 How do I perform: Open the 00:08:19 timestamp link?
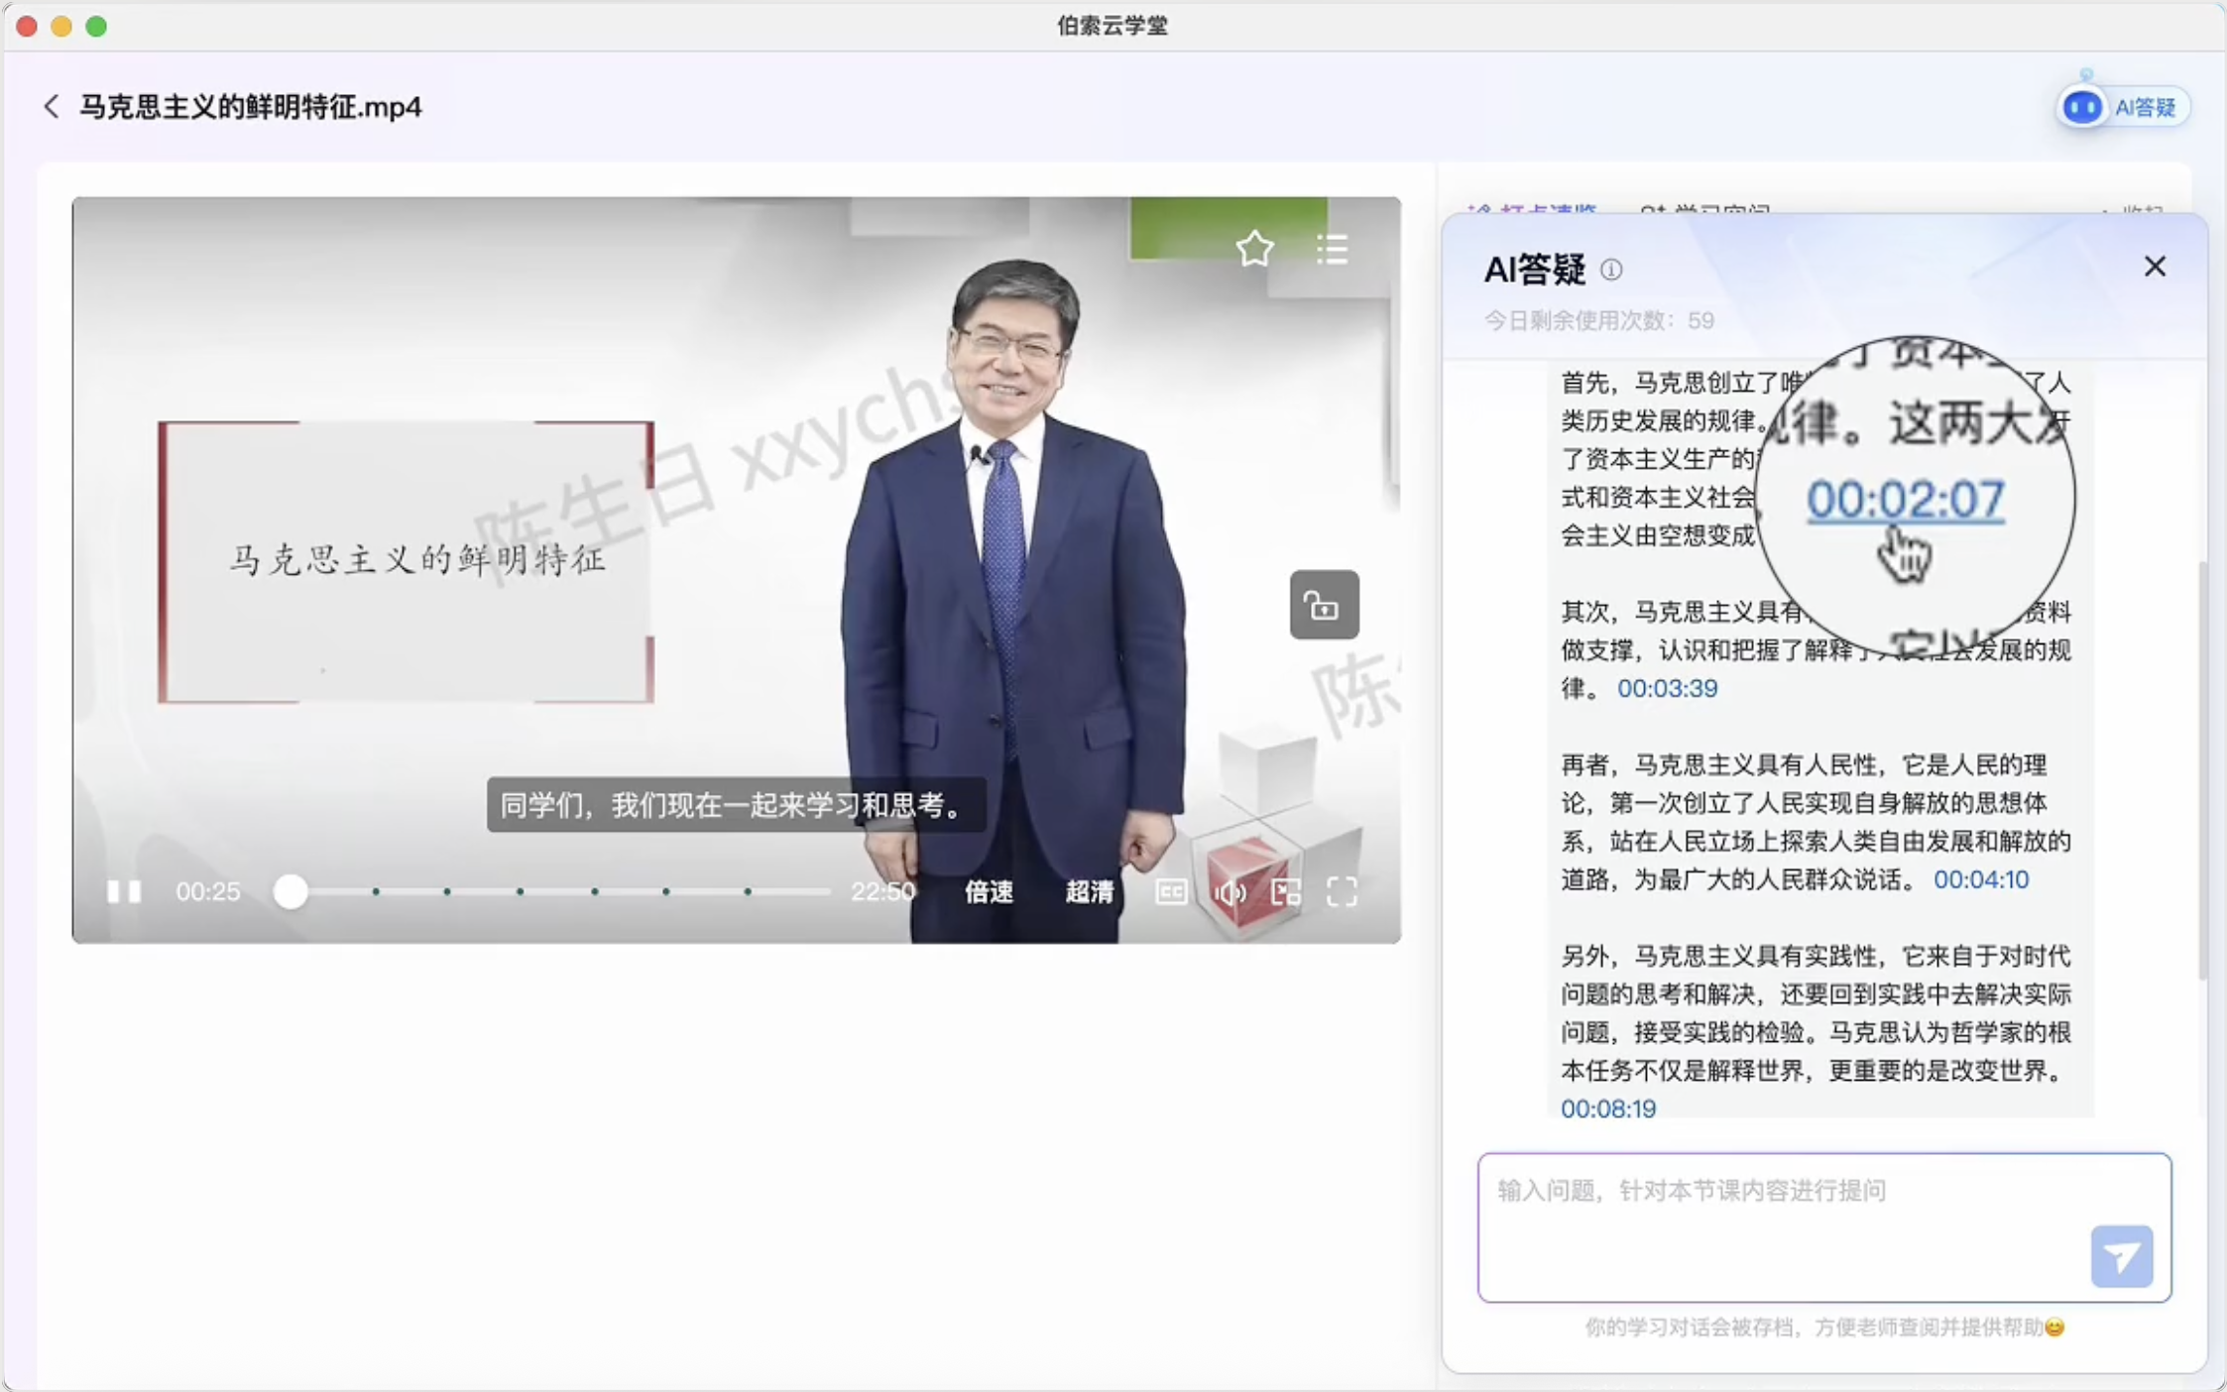(x=1607, y=1108)
